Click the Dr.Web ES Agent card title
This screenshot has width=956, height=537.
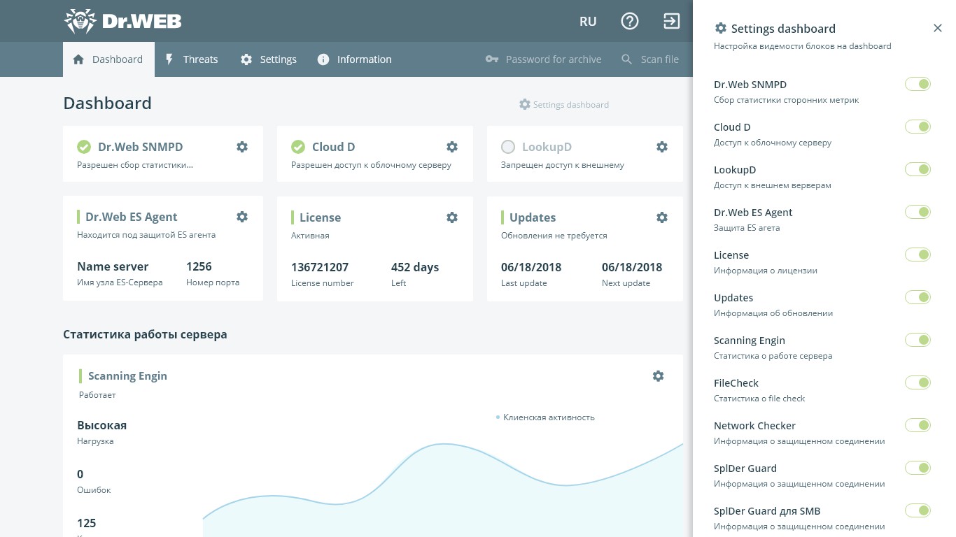[132, 217]
